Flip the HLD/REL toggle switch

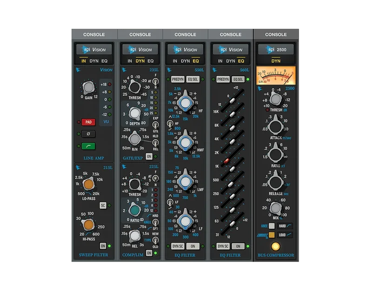coord(155,143)
